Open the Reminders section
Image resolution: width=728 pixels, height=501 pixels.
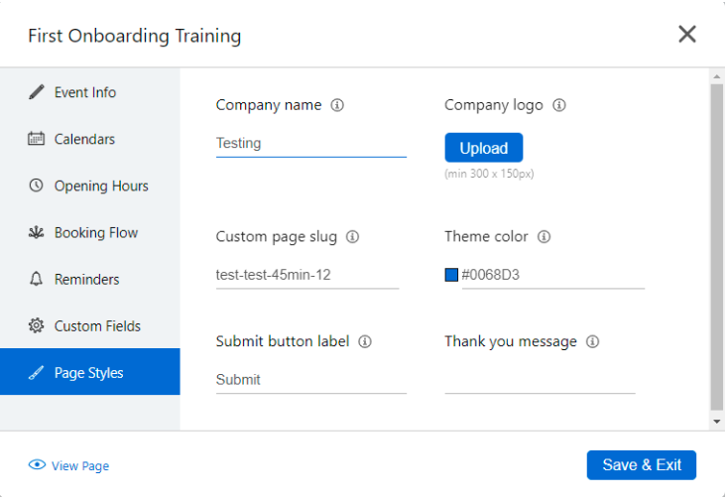(x=86, y=279)
